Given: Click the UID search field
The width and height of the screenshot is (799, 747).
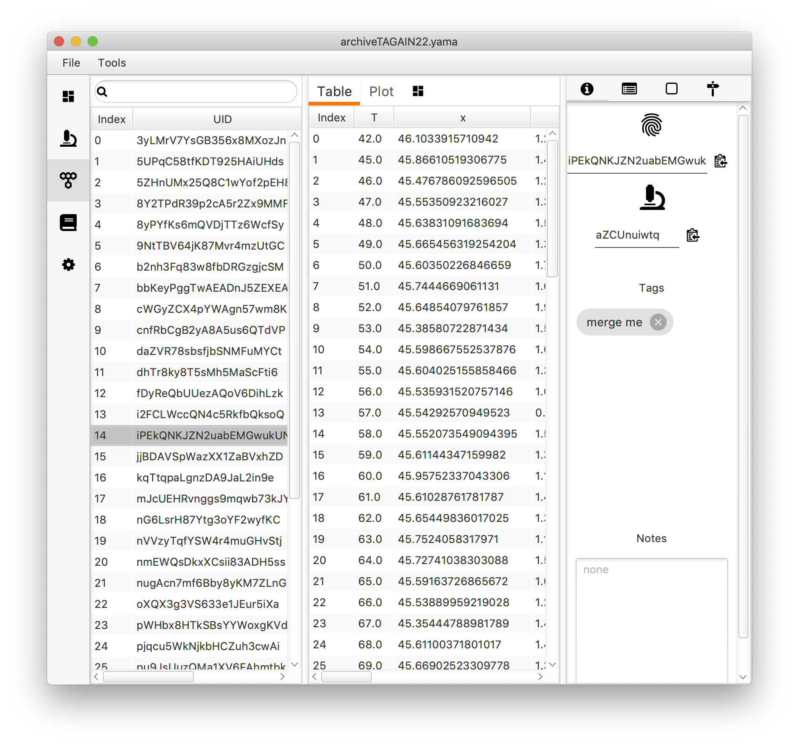Looking at the screenshot, I should point(196,91).
